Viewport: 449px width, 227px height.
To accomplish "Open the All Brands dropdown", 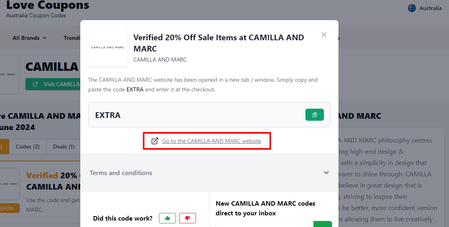I will (x=29, y=38).
